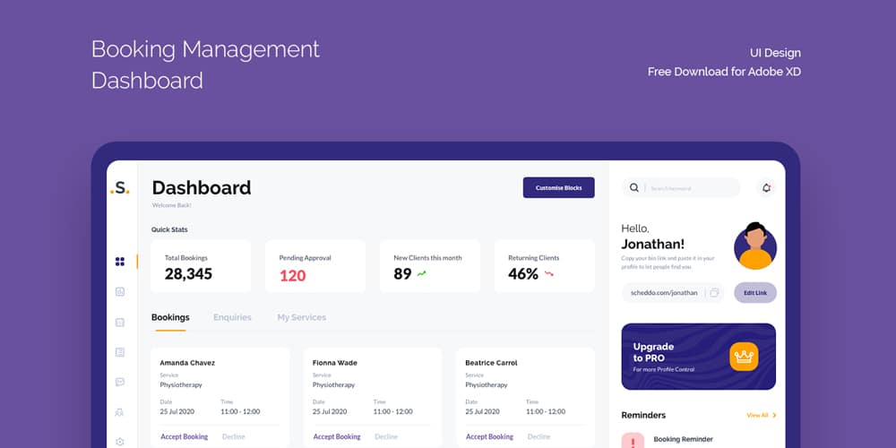The height and width of the screenshot is (448, 896).
Task: Decline Beatrice Carrol's booking
Action: tap(538, 436)
